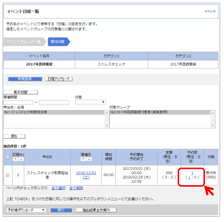
Task: Sort 日程No column descending arrow
Action: [15, 159]
